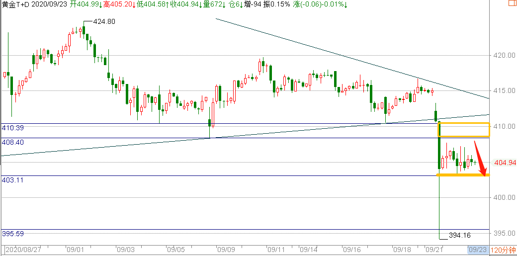Image resolution: width=517 pixels, height=256 pixels.
Task: Click the orange panel layout icon
Action: [513, 4]
